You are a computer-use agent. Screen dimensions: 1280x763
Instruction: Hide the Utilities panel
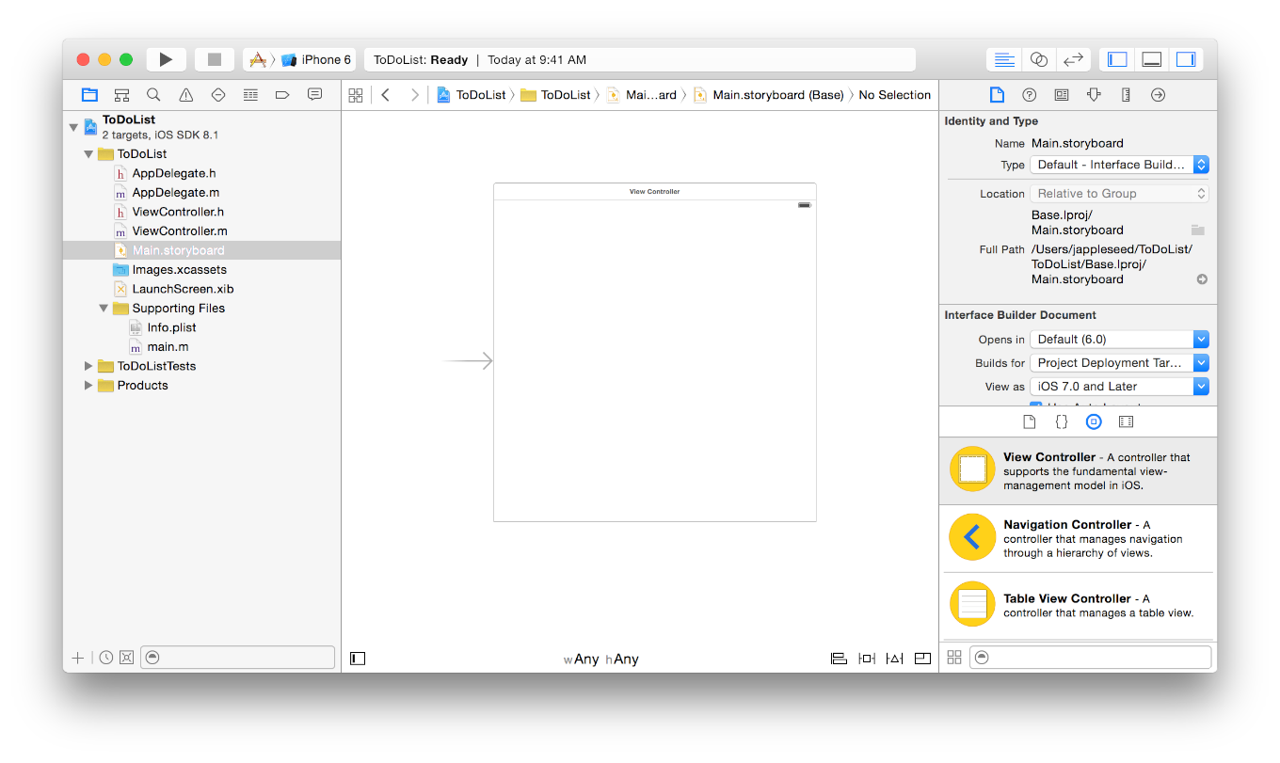tap(1186, 59)
